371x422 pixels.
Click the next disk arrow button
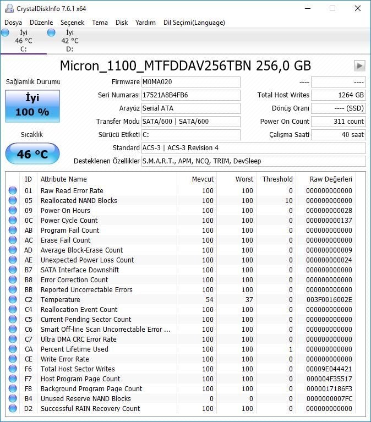pyautogui.click(x=359, y=65)
